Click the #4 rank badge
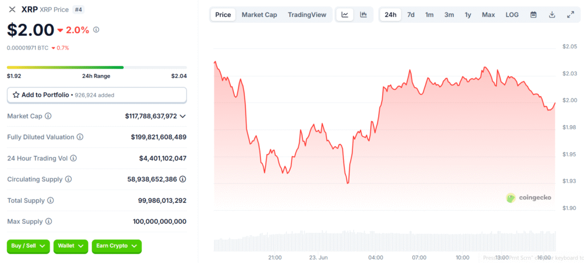Image resolution: width=584 pixels, height=263 pixels. tap(78, 10)
